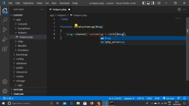Open the Run menu
The width and height of the screenshot is (189, 106).
pyautogui.click(x=54, y=3)
